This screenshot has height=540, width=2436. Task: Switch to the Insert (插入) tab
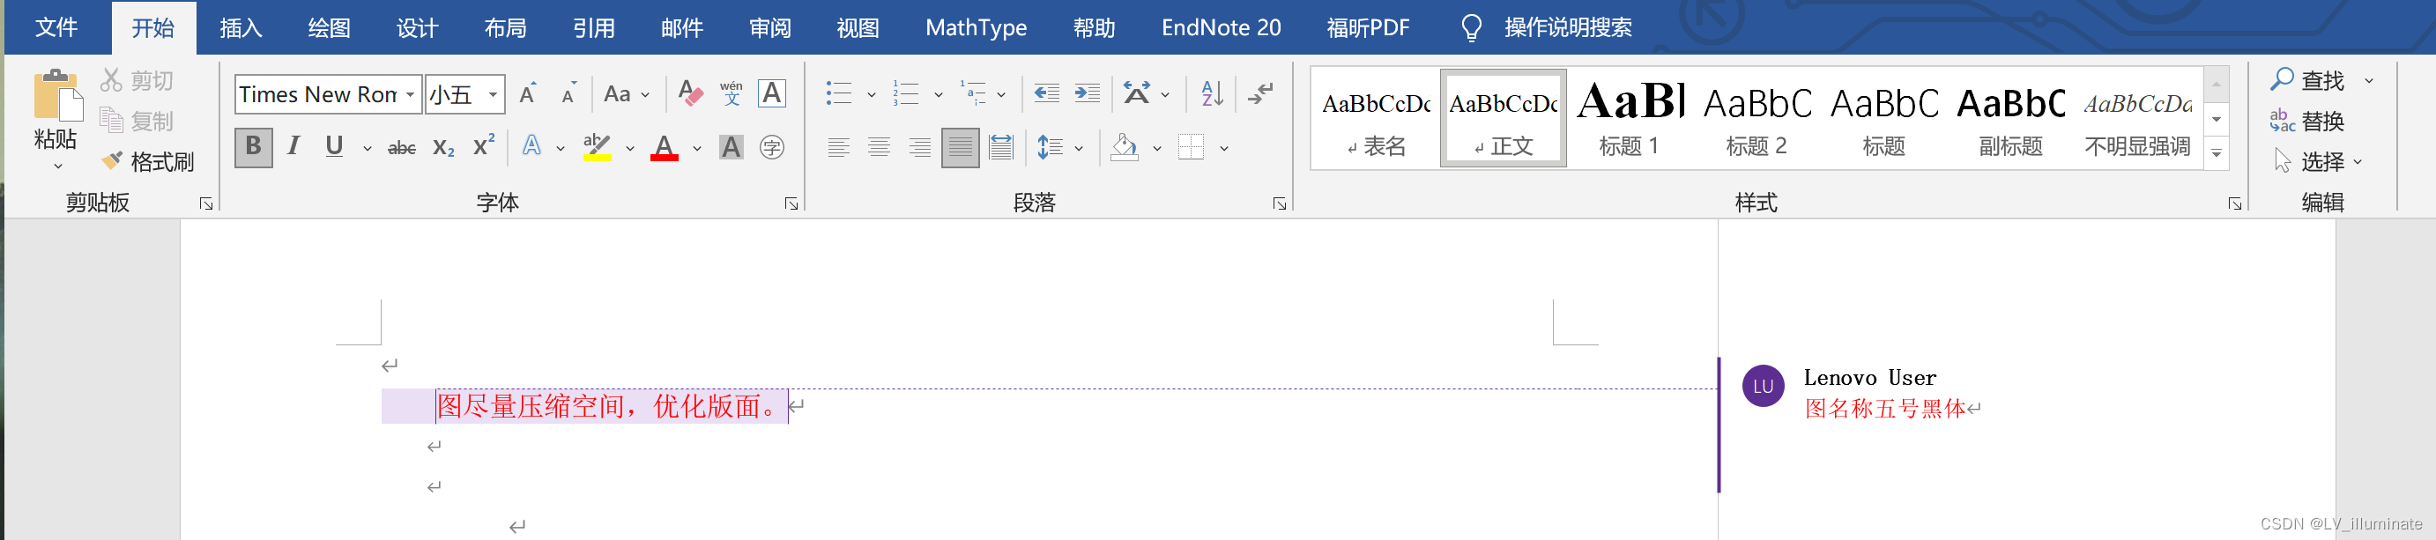tap(241, 27)
